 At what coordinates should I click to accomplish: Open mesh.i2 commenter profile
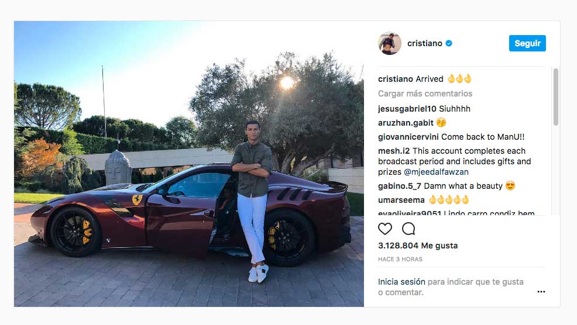394,151
